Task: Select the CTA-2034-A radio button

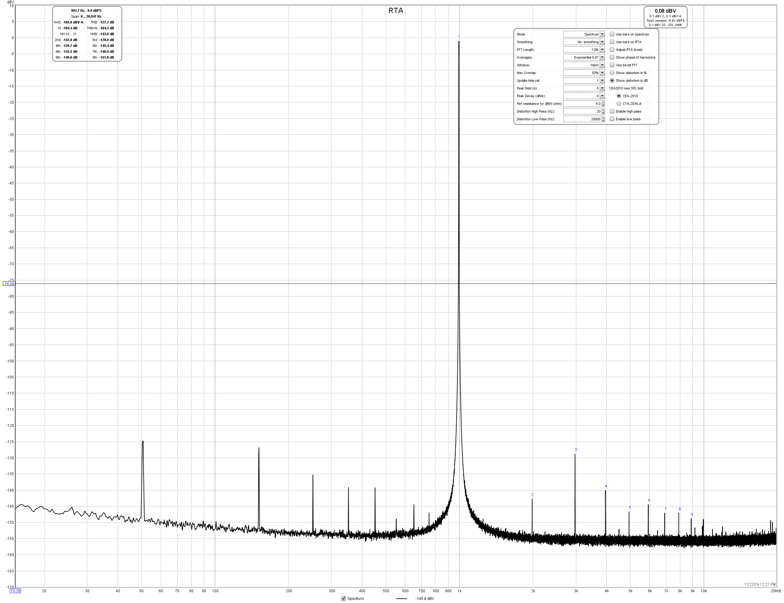Action: click(x=619, y=104)
